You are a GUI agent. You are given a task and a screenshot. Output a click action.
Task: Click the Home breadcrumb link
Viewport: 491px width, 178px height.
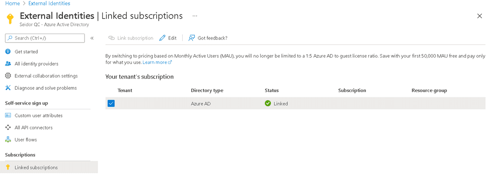(12, 3)
